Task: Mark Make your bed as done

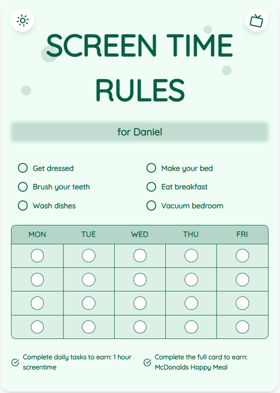Action: click(x=151, y=168)
